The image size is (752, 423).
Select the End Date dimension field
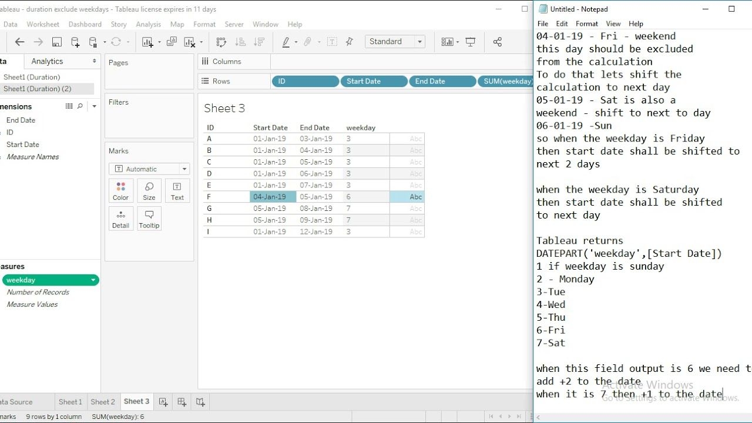point(21,120)
